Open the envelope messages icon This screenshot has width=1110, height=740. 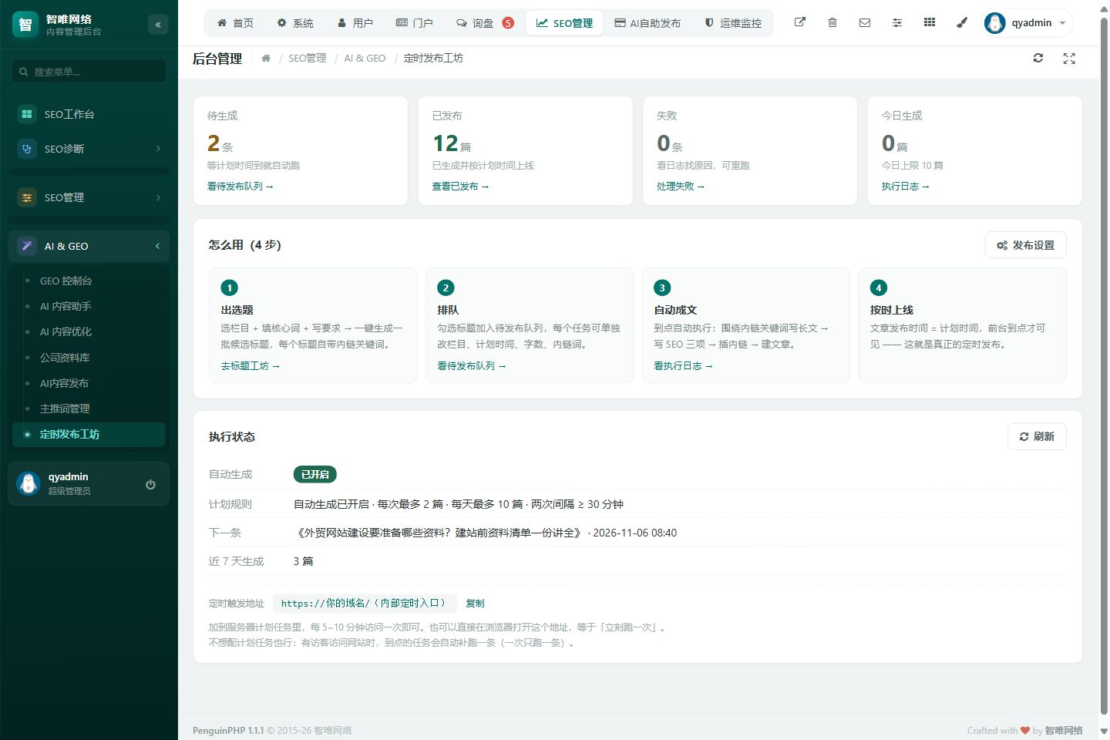[x=865, y=22]
